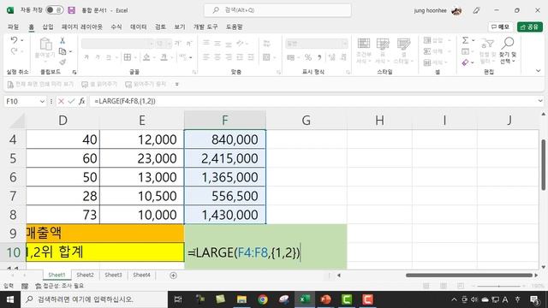Image resolution: width=548 pixels, height=308 pixels.
Task: Open the font name combo box
Action: click(117, 44)
